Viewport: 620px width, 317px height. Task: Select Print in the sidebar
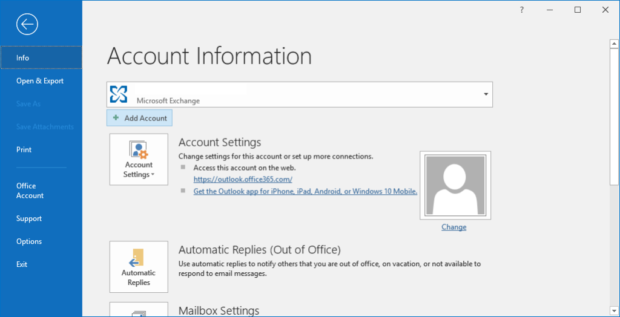coord(41,149)
